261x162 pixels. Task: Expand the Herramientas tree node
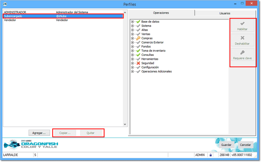pyautogui.click(x=132, y=59)
